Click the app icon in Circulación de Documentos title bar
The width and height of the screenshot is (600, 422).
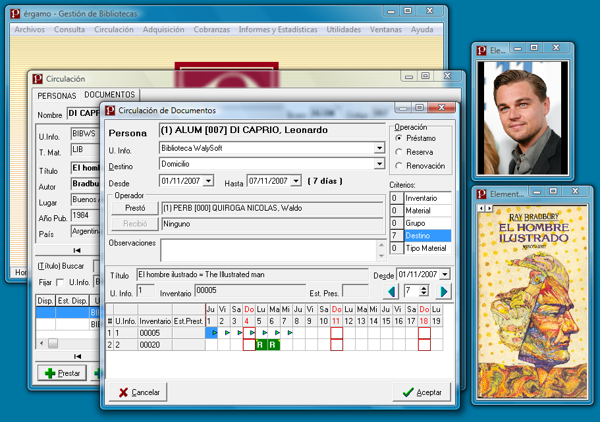[x=110, y=110]
